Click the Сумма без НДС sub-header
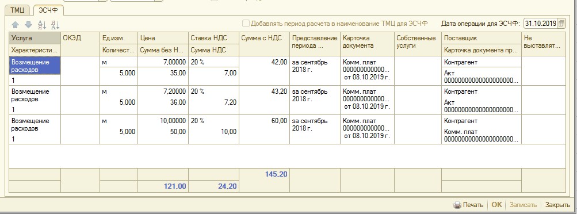 pos(163,50)
